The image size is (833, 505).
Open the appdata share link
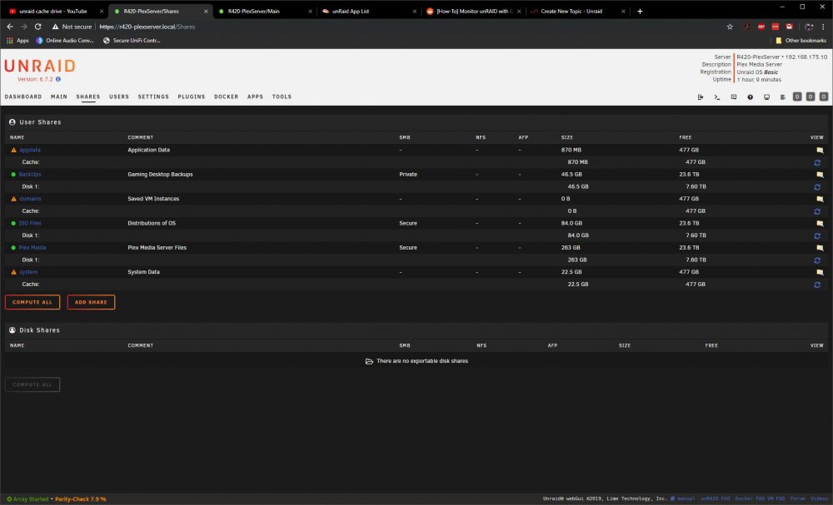(30, 150)
